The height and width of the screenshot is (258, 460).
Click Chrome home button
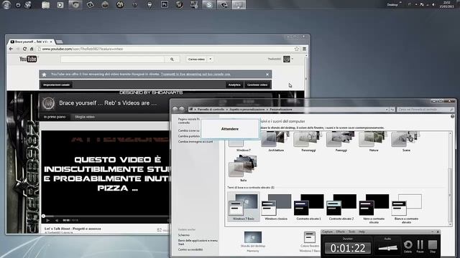(x=32, y=49)
